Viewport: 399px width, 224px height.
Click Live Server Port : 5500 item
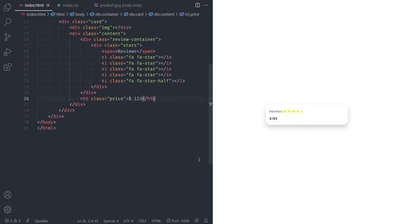click(x=178, y=221)
